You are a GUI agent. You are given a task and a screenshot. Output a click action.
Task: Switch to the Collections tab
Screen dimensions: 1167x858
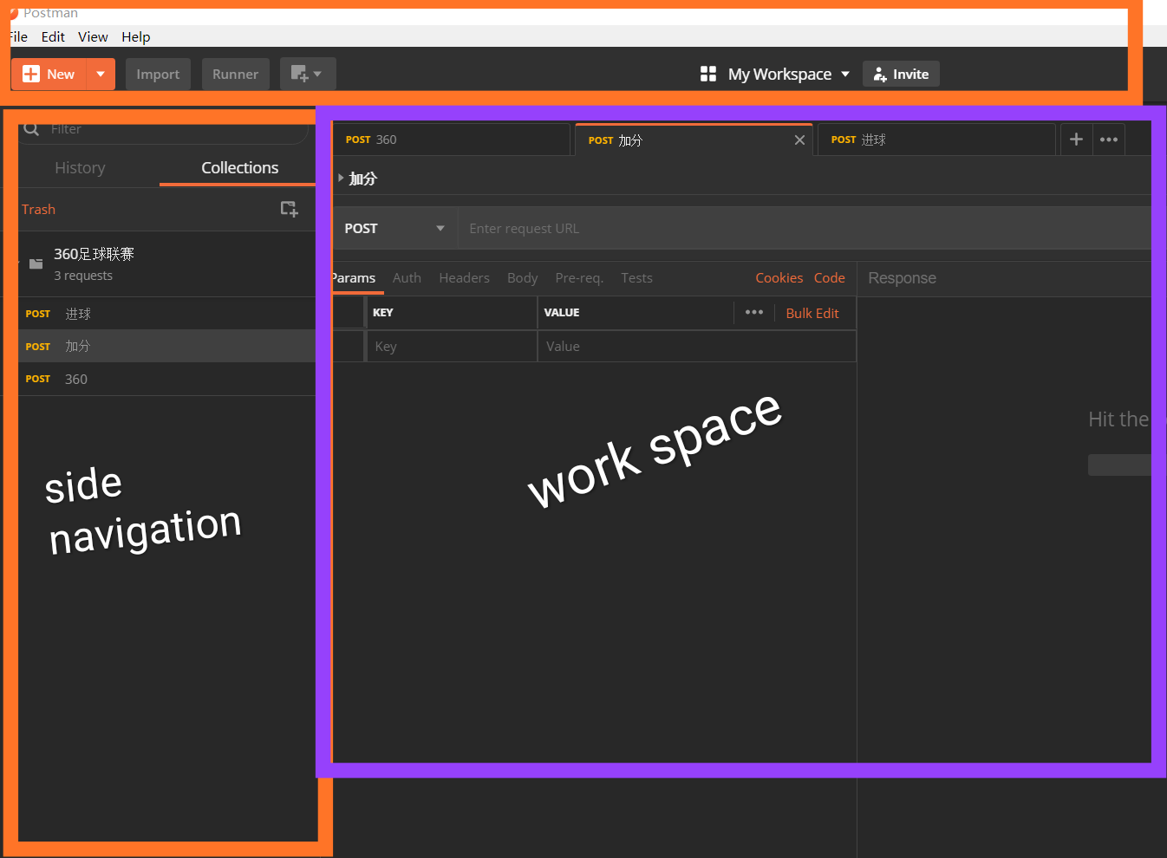coord(239,168)
